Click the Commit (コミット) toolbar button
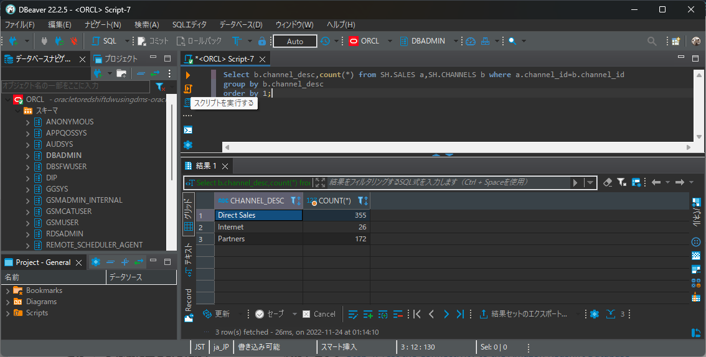This screenshot has height=357, width=706. 154,41
